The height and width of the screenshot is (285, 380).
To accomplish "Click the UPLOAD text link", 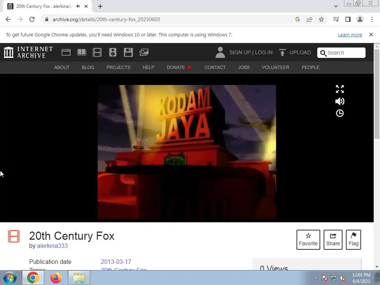I will (300, 52).
